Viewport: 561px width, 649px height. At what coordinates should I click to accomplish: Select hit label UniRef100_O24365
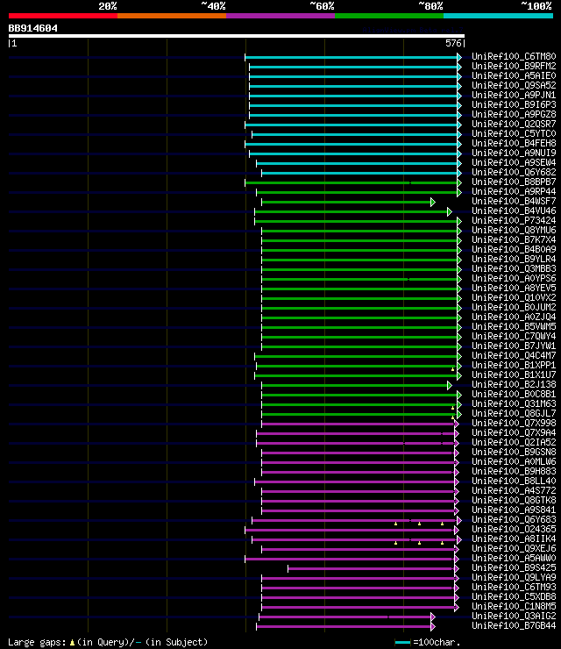coord(514,529)
